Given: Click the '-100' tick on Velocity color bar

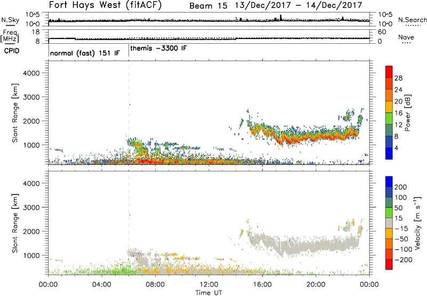Looking at the screenshot, I should [404, 250].
